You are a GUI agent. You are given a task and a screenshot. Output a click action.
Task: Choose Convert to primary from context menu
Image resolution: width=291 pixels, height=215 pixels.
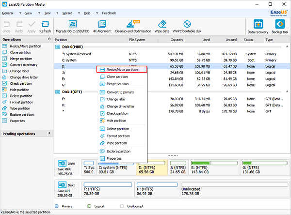pyautogui.click(x=122, y=92)
